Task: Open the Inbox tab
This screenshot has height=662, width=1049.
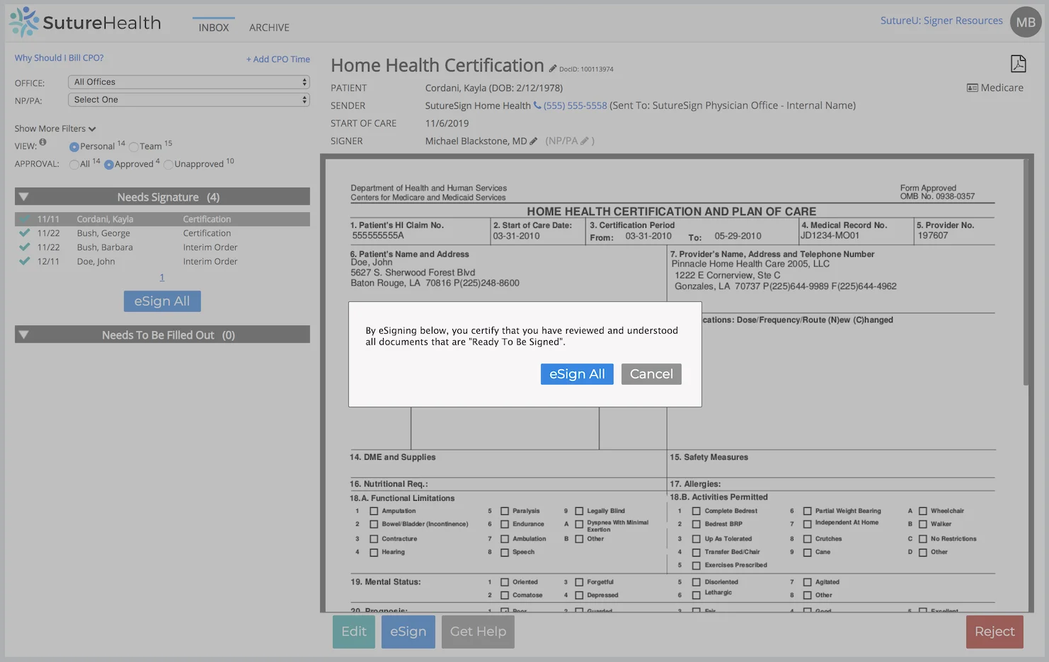Action: tap(214, 28)
